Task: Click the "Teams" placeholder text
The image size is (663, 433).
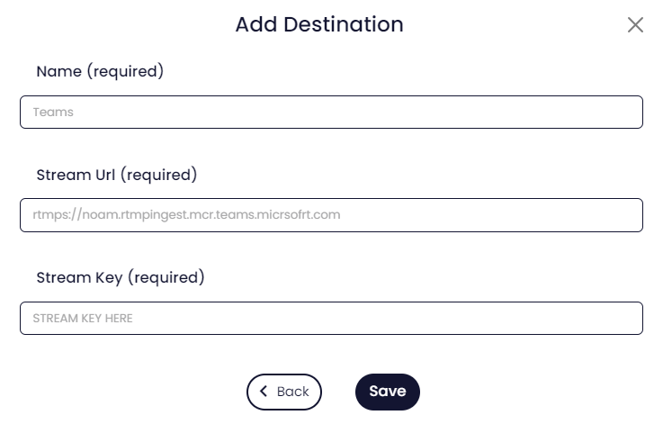Action: click(x=53, y=113)
